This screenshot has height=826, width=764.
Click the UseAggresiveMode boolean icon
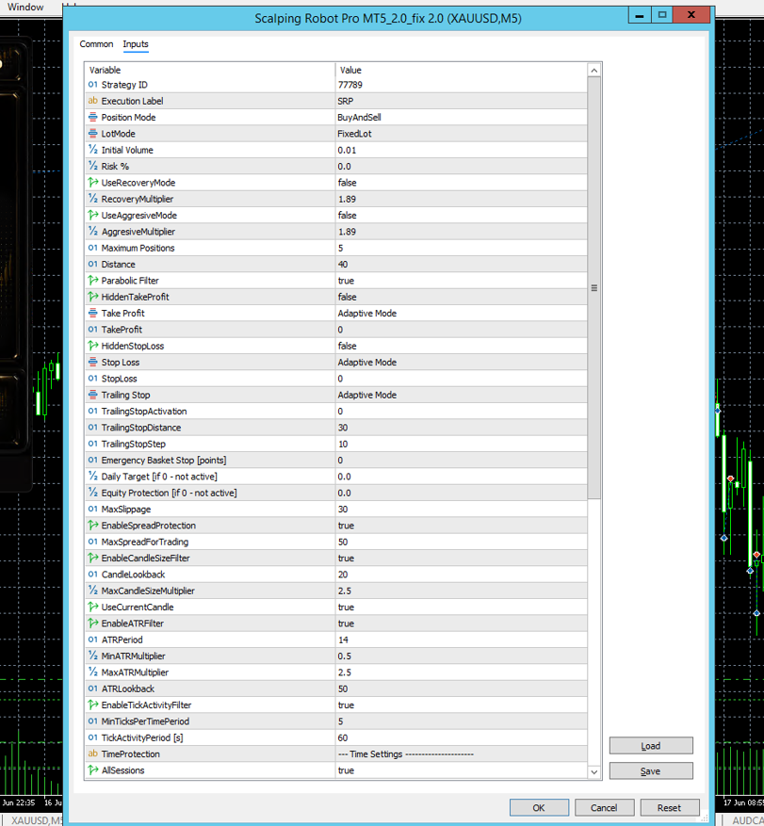[92, 215]
